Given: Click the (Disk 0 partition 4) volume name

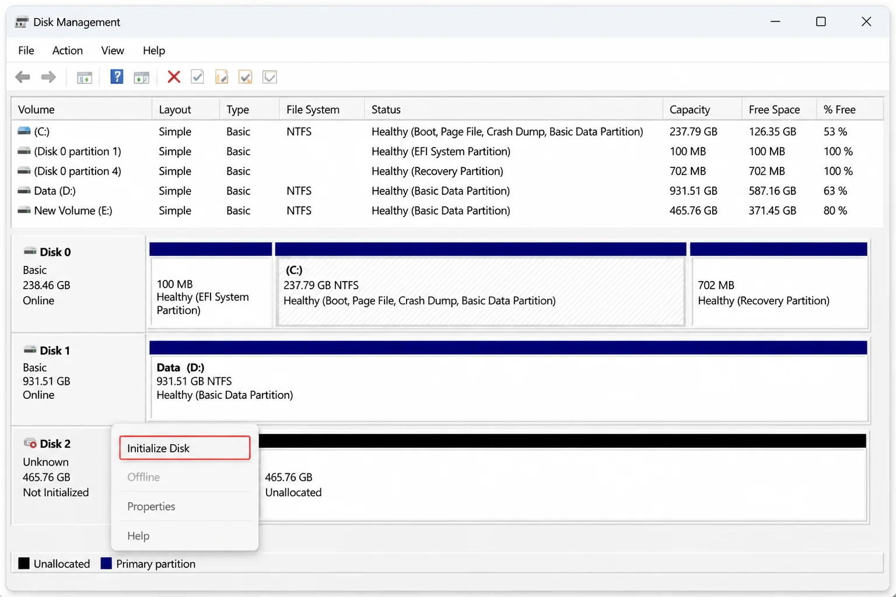Looking at the screenshot, I should 78,171.
